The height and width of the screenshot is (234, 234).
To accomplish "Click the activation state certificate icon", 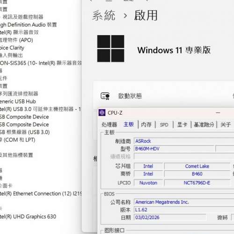I will pos(105,96).
